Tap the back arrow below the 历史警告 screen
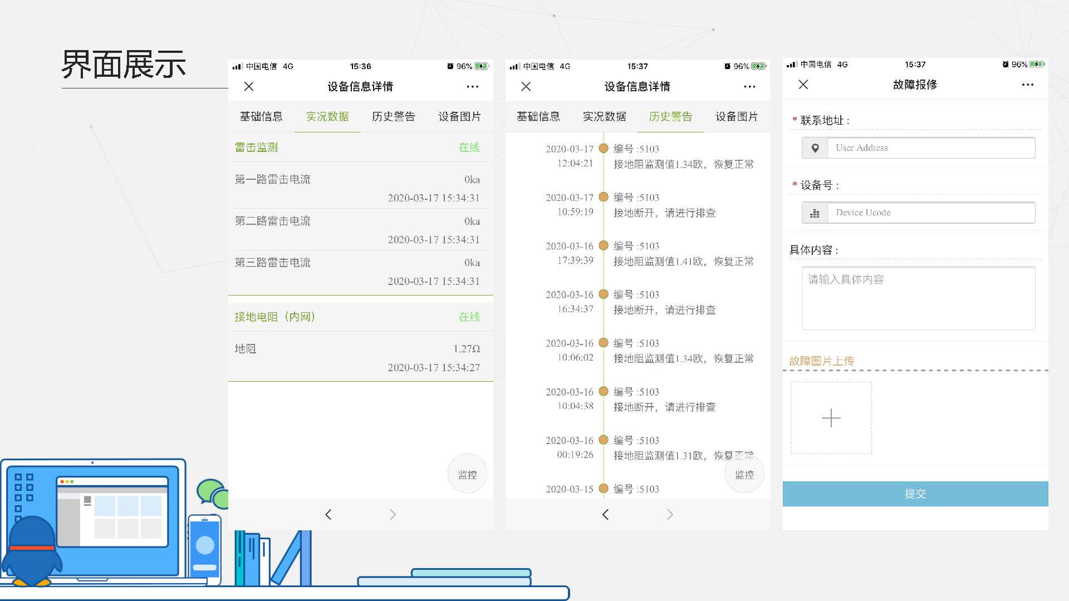Image resolution: width=1069 pixels, height=601 pixels. coord(605,515)
